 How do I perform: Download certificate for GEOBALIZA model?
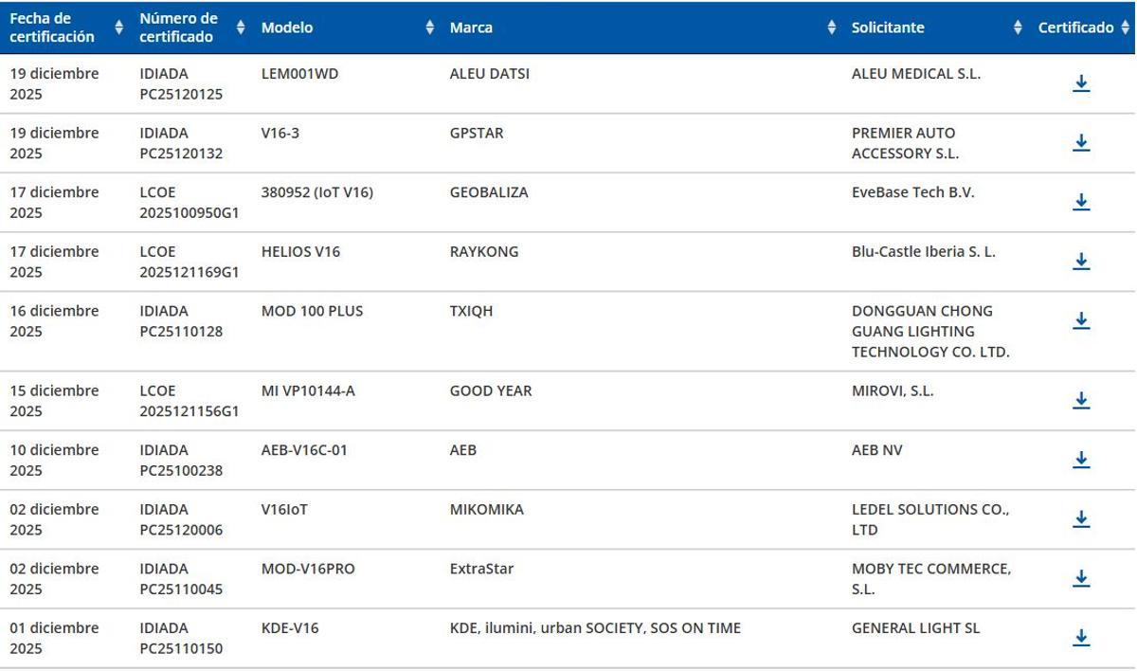(x=1081, y=202)
